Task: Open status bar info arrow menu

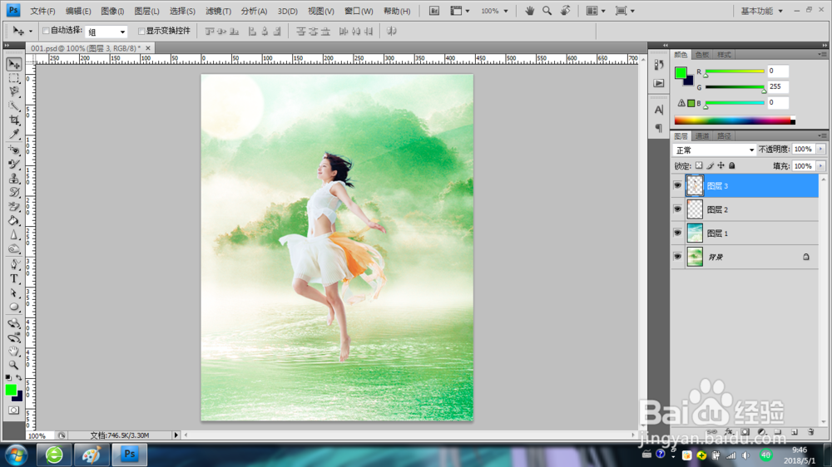Action: 176,435
